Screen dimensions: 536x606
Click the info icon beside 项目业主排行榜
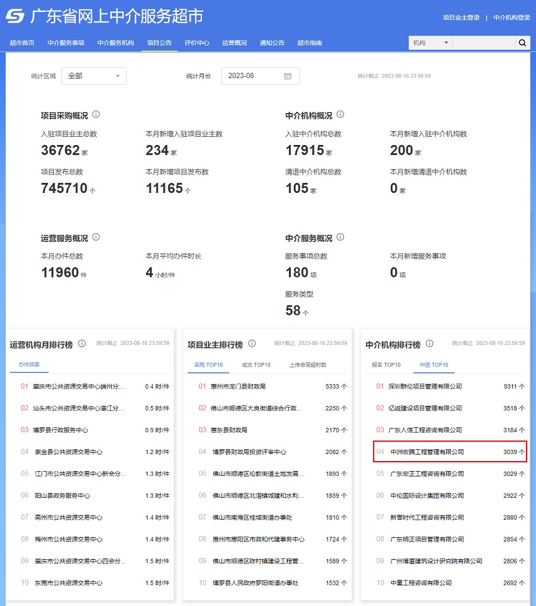pyautogui.click(x=252, y=343)
